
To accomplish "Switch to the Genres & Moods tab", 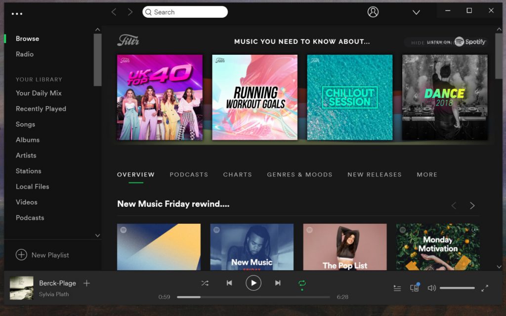I will (299, 174).
